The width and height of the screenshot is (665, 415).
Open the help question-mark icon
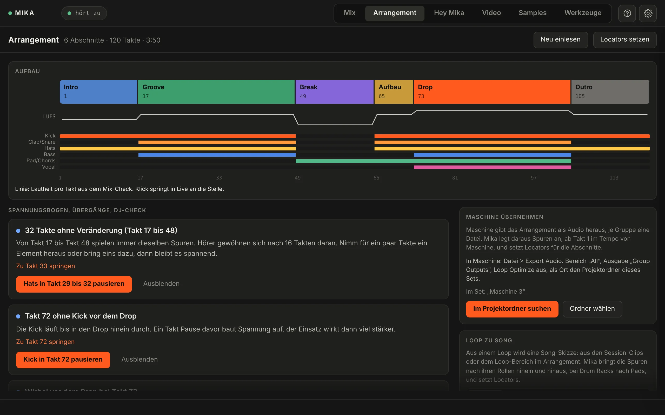click(627, 13)
